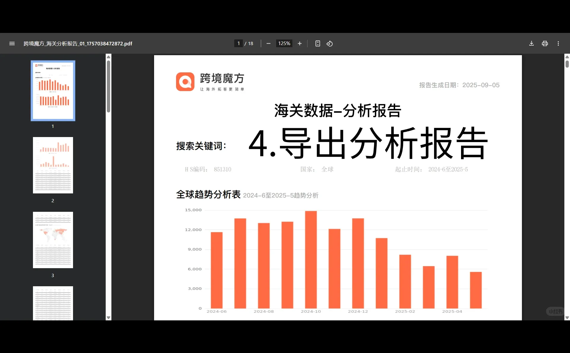
Task: Select the 125% zoom level display
Action: (x=284, y=43)
